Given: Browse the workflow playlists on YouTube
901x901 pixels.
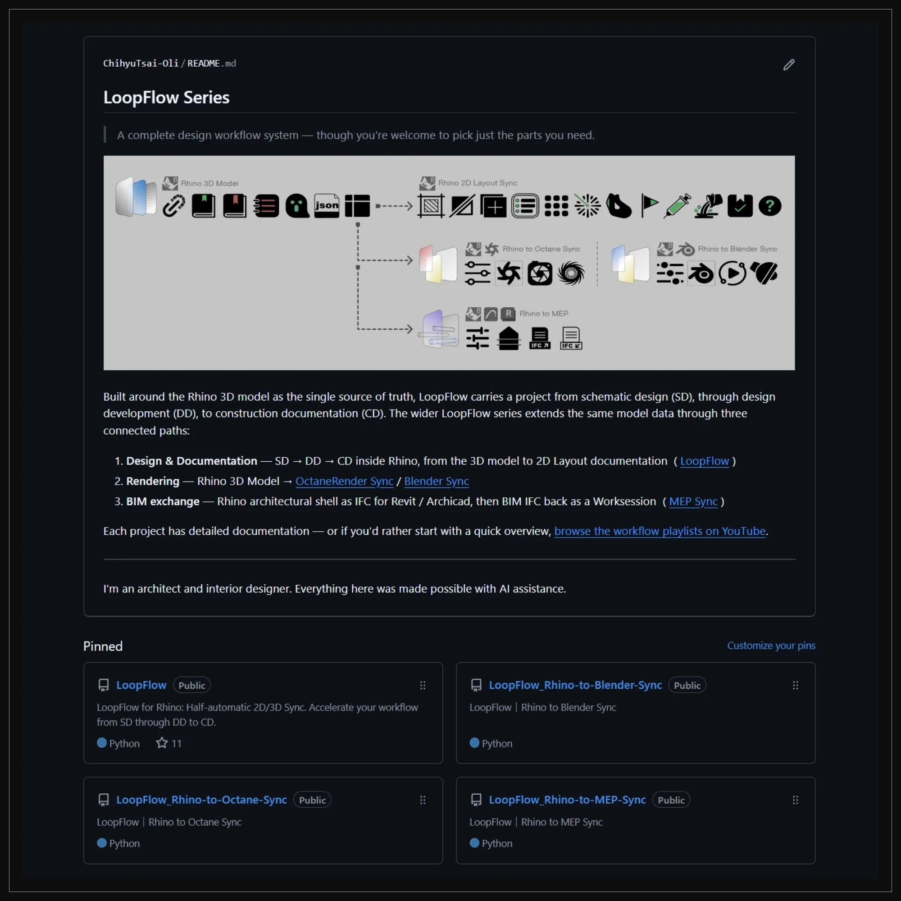Looking at the screenshot, I should point(660,531).
